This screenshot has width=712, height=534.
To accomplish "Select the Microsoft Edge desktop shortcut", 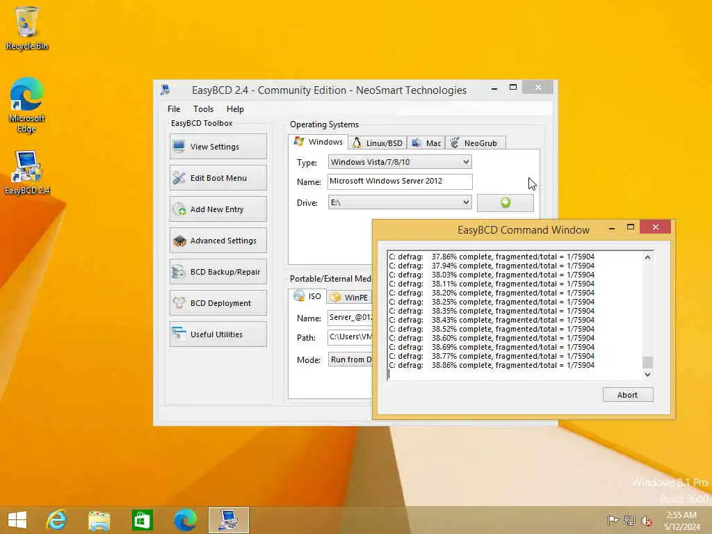I will 27,105.
